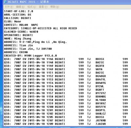
Task: Click callsign BH4AYG in the QSO list
Action: 101,83
